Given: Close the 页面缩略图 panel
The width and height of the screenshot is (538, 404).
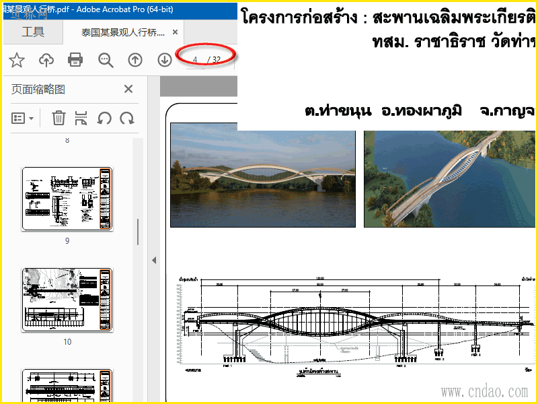Looking at the screenshot, I should pos(128,89).
